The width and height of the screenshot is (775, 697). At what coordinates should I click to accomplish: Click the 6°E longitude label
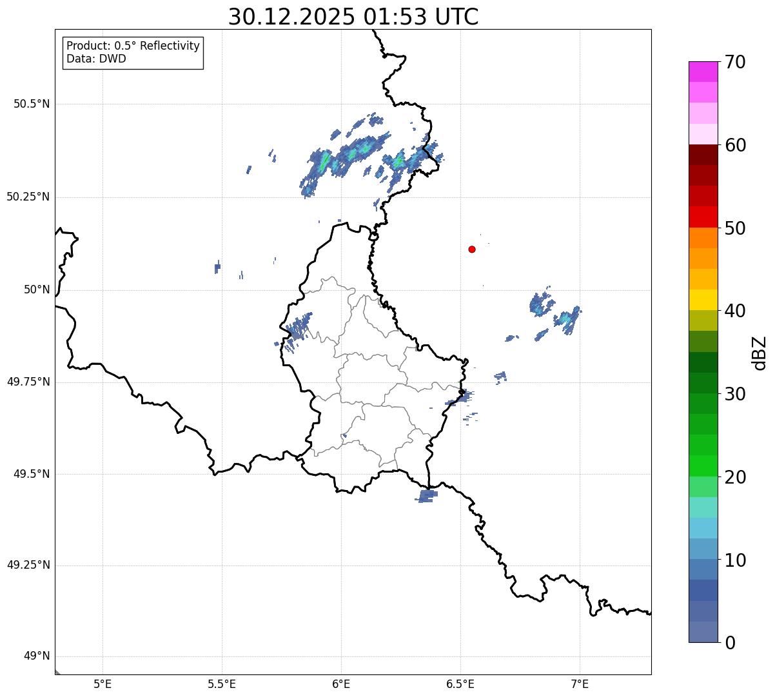pos(341,684)
